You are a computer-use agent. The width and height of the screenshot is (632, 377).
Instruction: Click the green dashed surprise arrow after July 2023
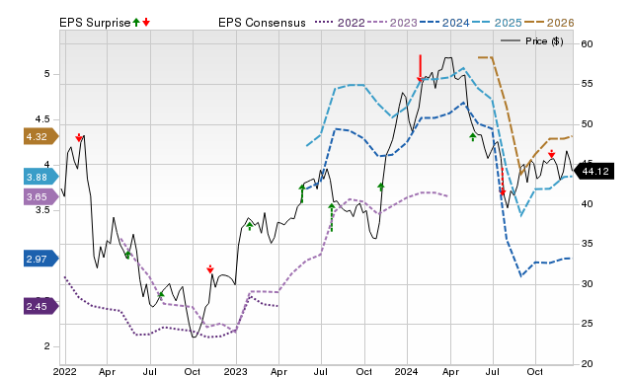pyautogui.click(x=332, y=217)
